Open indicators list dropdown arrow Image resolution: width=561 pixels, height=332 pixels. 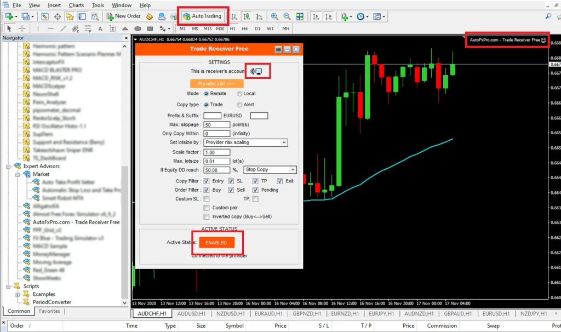point(351,16)
